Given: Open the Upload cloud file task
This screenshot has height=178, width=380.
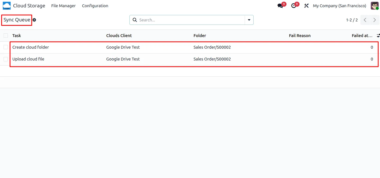Looking at the screenshot, I should (x=28, y=59).
